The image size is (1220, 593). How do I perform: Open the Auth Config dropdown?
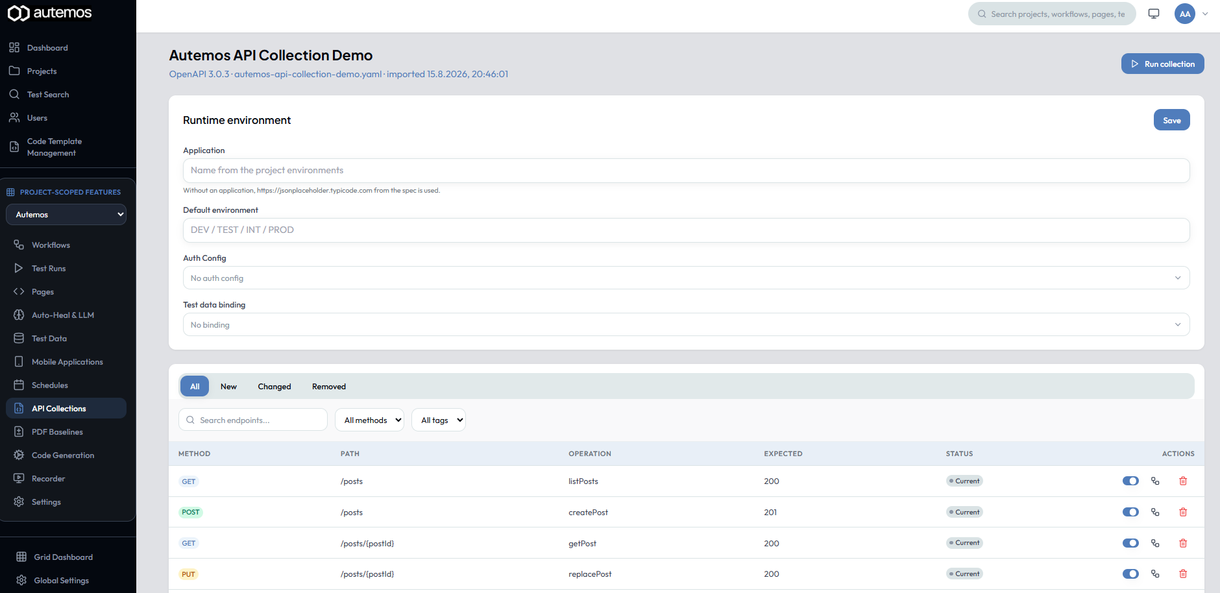(x=686, y=278)
